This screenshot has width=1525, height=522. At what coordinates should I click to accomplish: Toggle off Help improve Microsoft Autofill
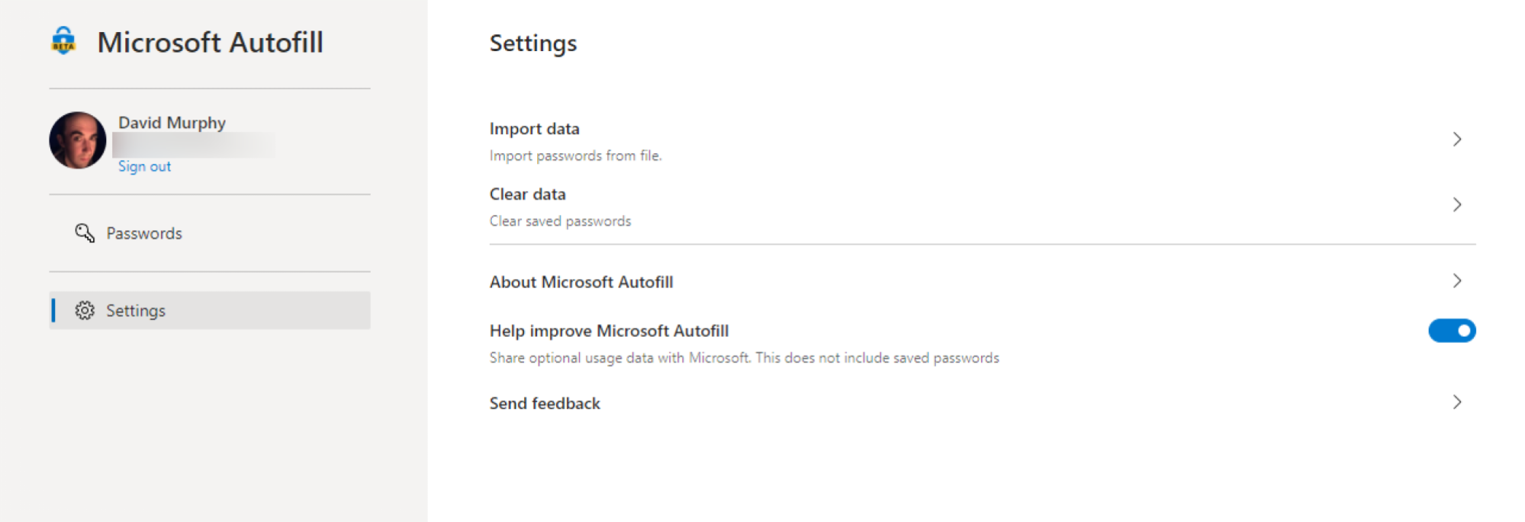point(1452,331)
